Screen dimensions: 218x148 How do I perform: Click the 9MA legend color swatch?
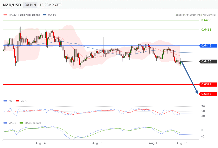tap(17, 101)
